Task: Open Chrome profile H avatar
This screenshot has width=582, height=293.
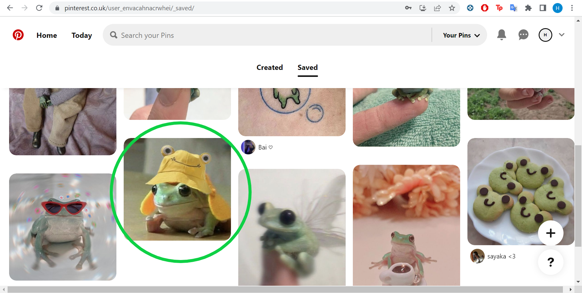Action: [x=557, y=8]
